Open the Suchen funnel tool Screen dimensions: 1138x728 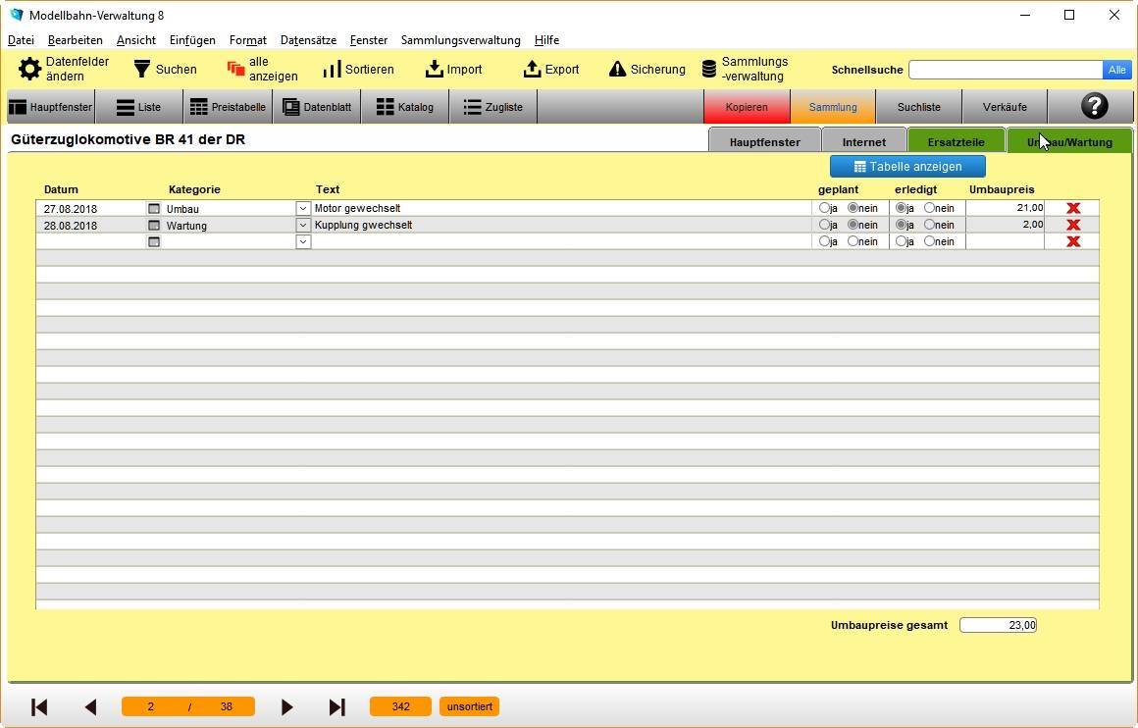142,69
